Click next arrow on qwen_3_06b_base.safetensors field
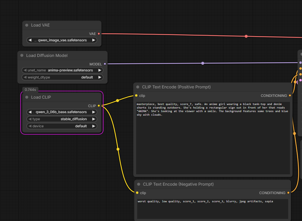Viewport: 302px width, 221px height. 94,112
